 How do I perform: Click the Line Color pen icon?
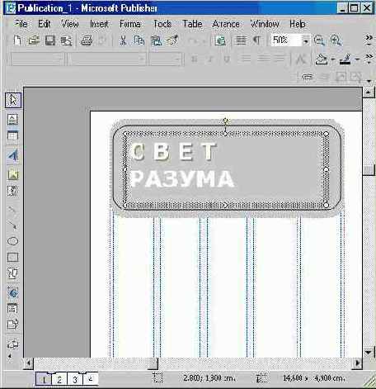click(345, 59)
